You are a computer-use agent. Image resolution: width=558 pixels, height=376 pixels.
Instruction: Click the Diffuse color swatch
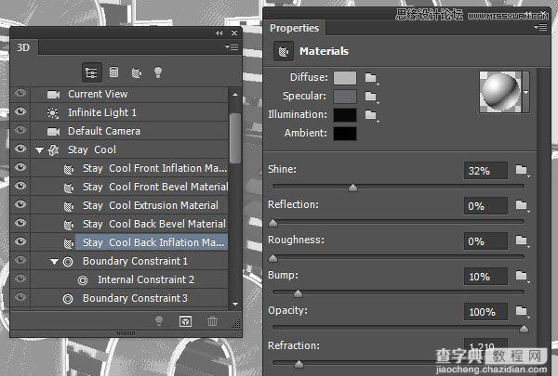344,78
